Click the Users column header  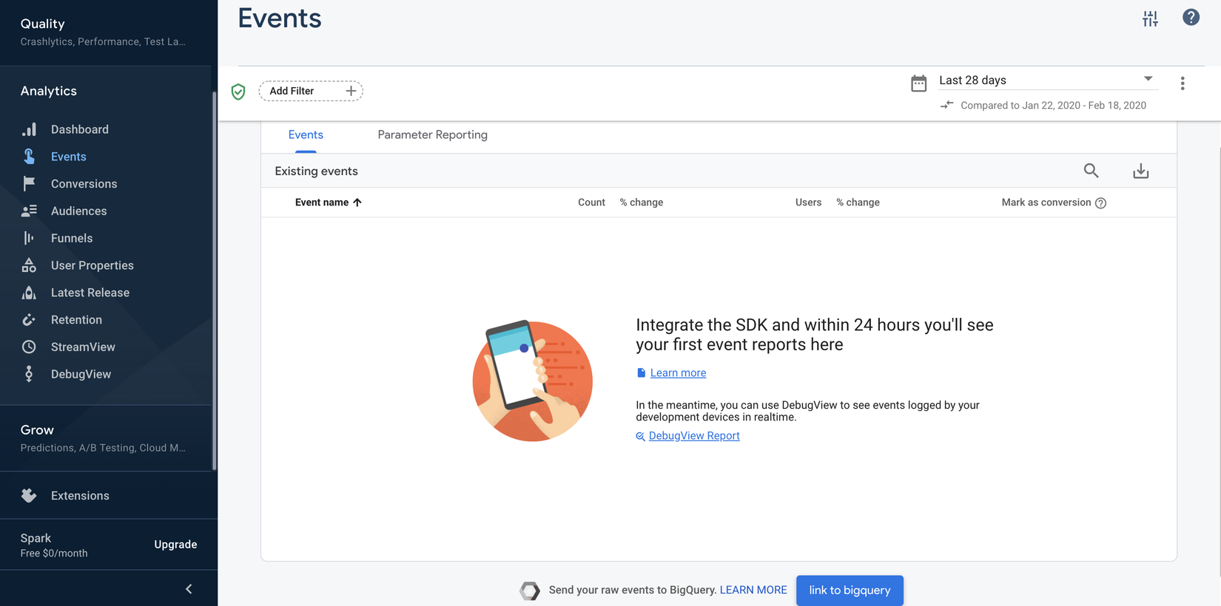click(x=808, y=202)
